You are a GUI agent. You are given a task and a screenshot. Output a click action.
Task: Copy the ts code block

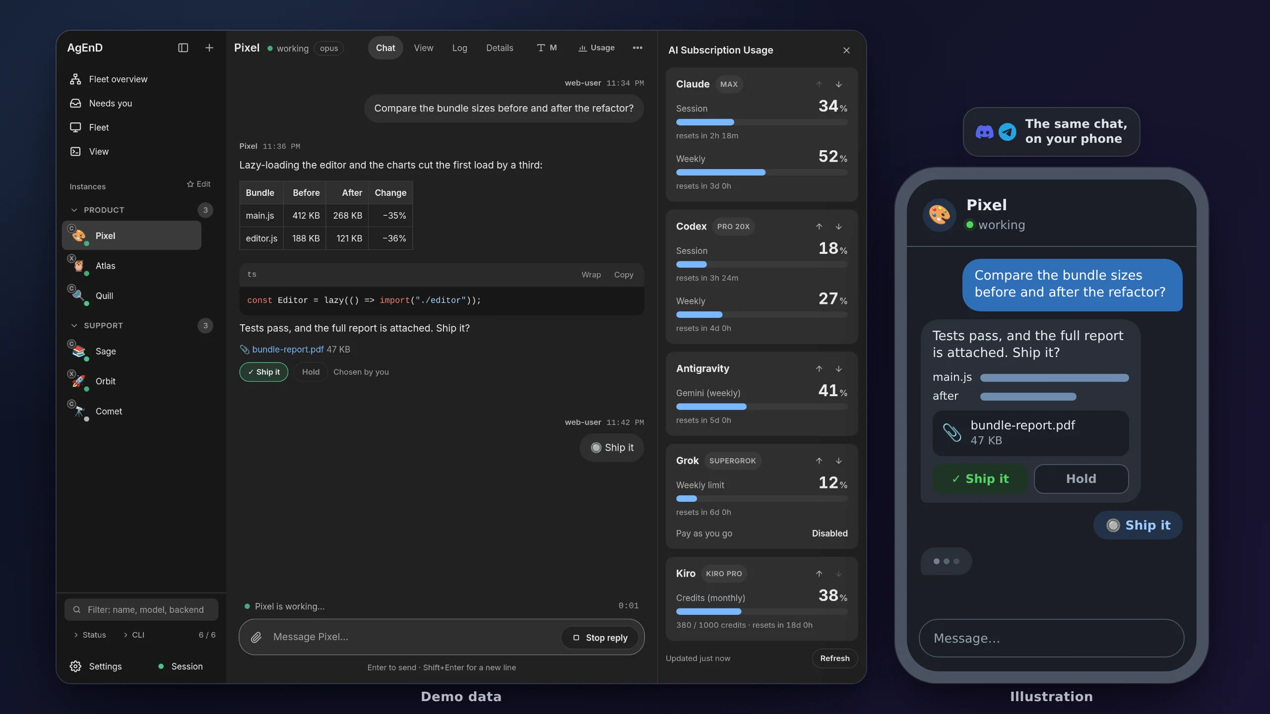pos(624,275)
